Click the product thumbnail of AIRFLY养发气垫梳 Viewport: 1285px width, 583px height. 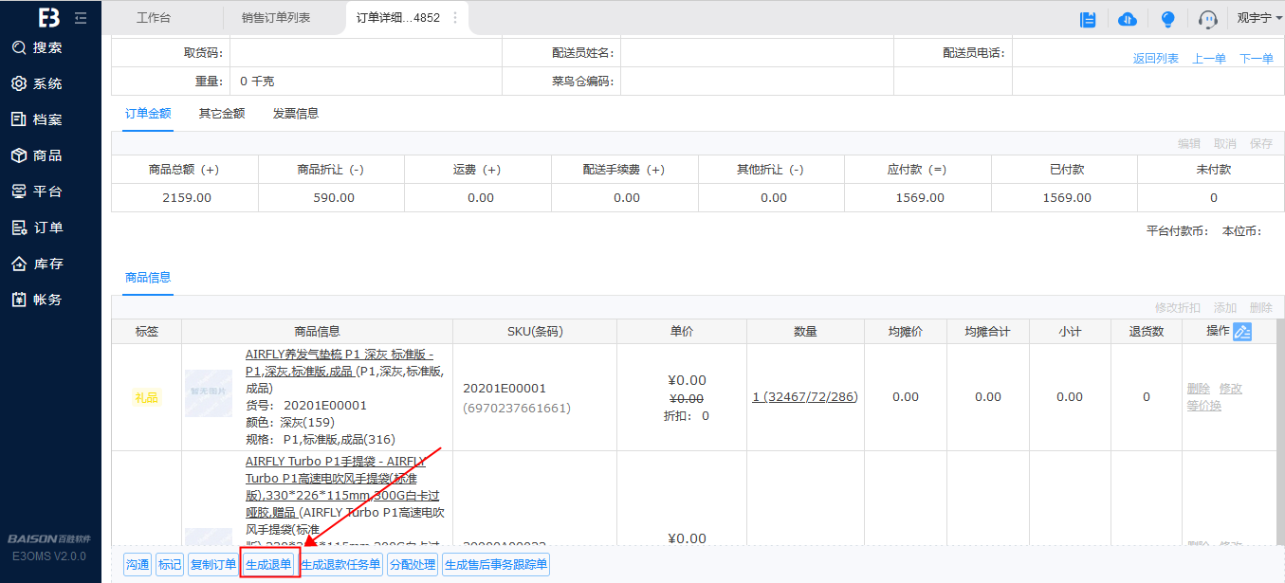(x=209, y=393)
